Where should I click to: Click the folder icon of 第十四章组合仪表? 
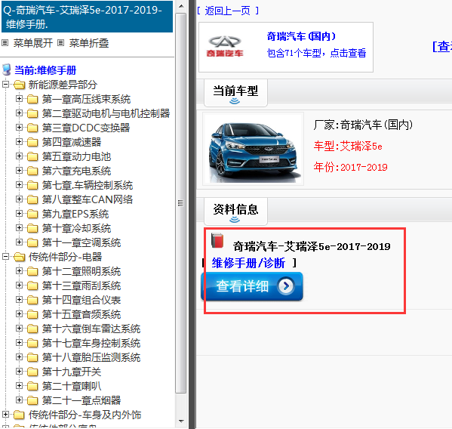(x=32, y=300)
